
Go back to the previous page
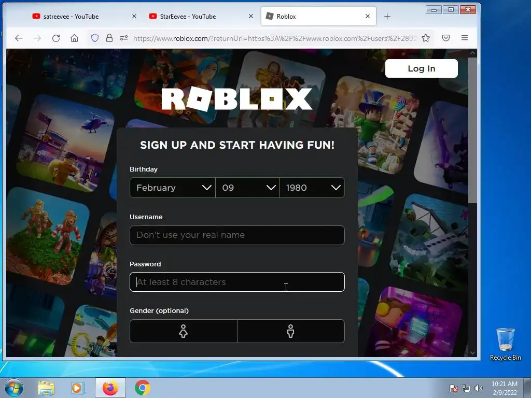pos(19,38)
